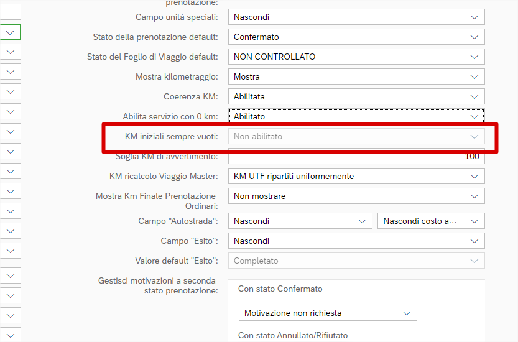Click the KM ricalcolo Viaggio Master chevron

click(x=475, y=176)
